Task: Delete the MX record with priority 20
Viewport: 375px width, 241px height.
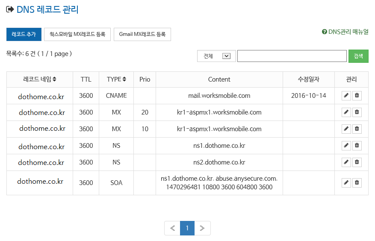Action: click(x=357, y=112)
